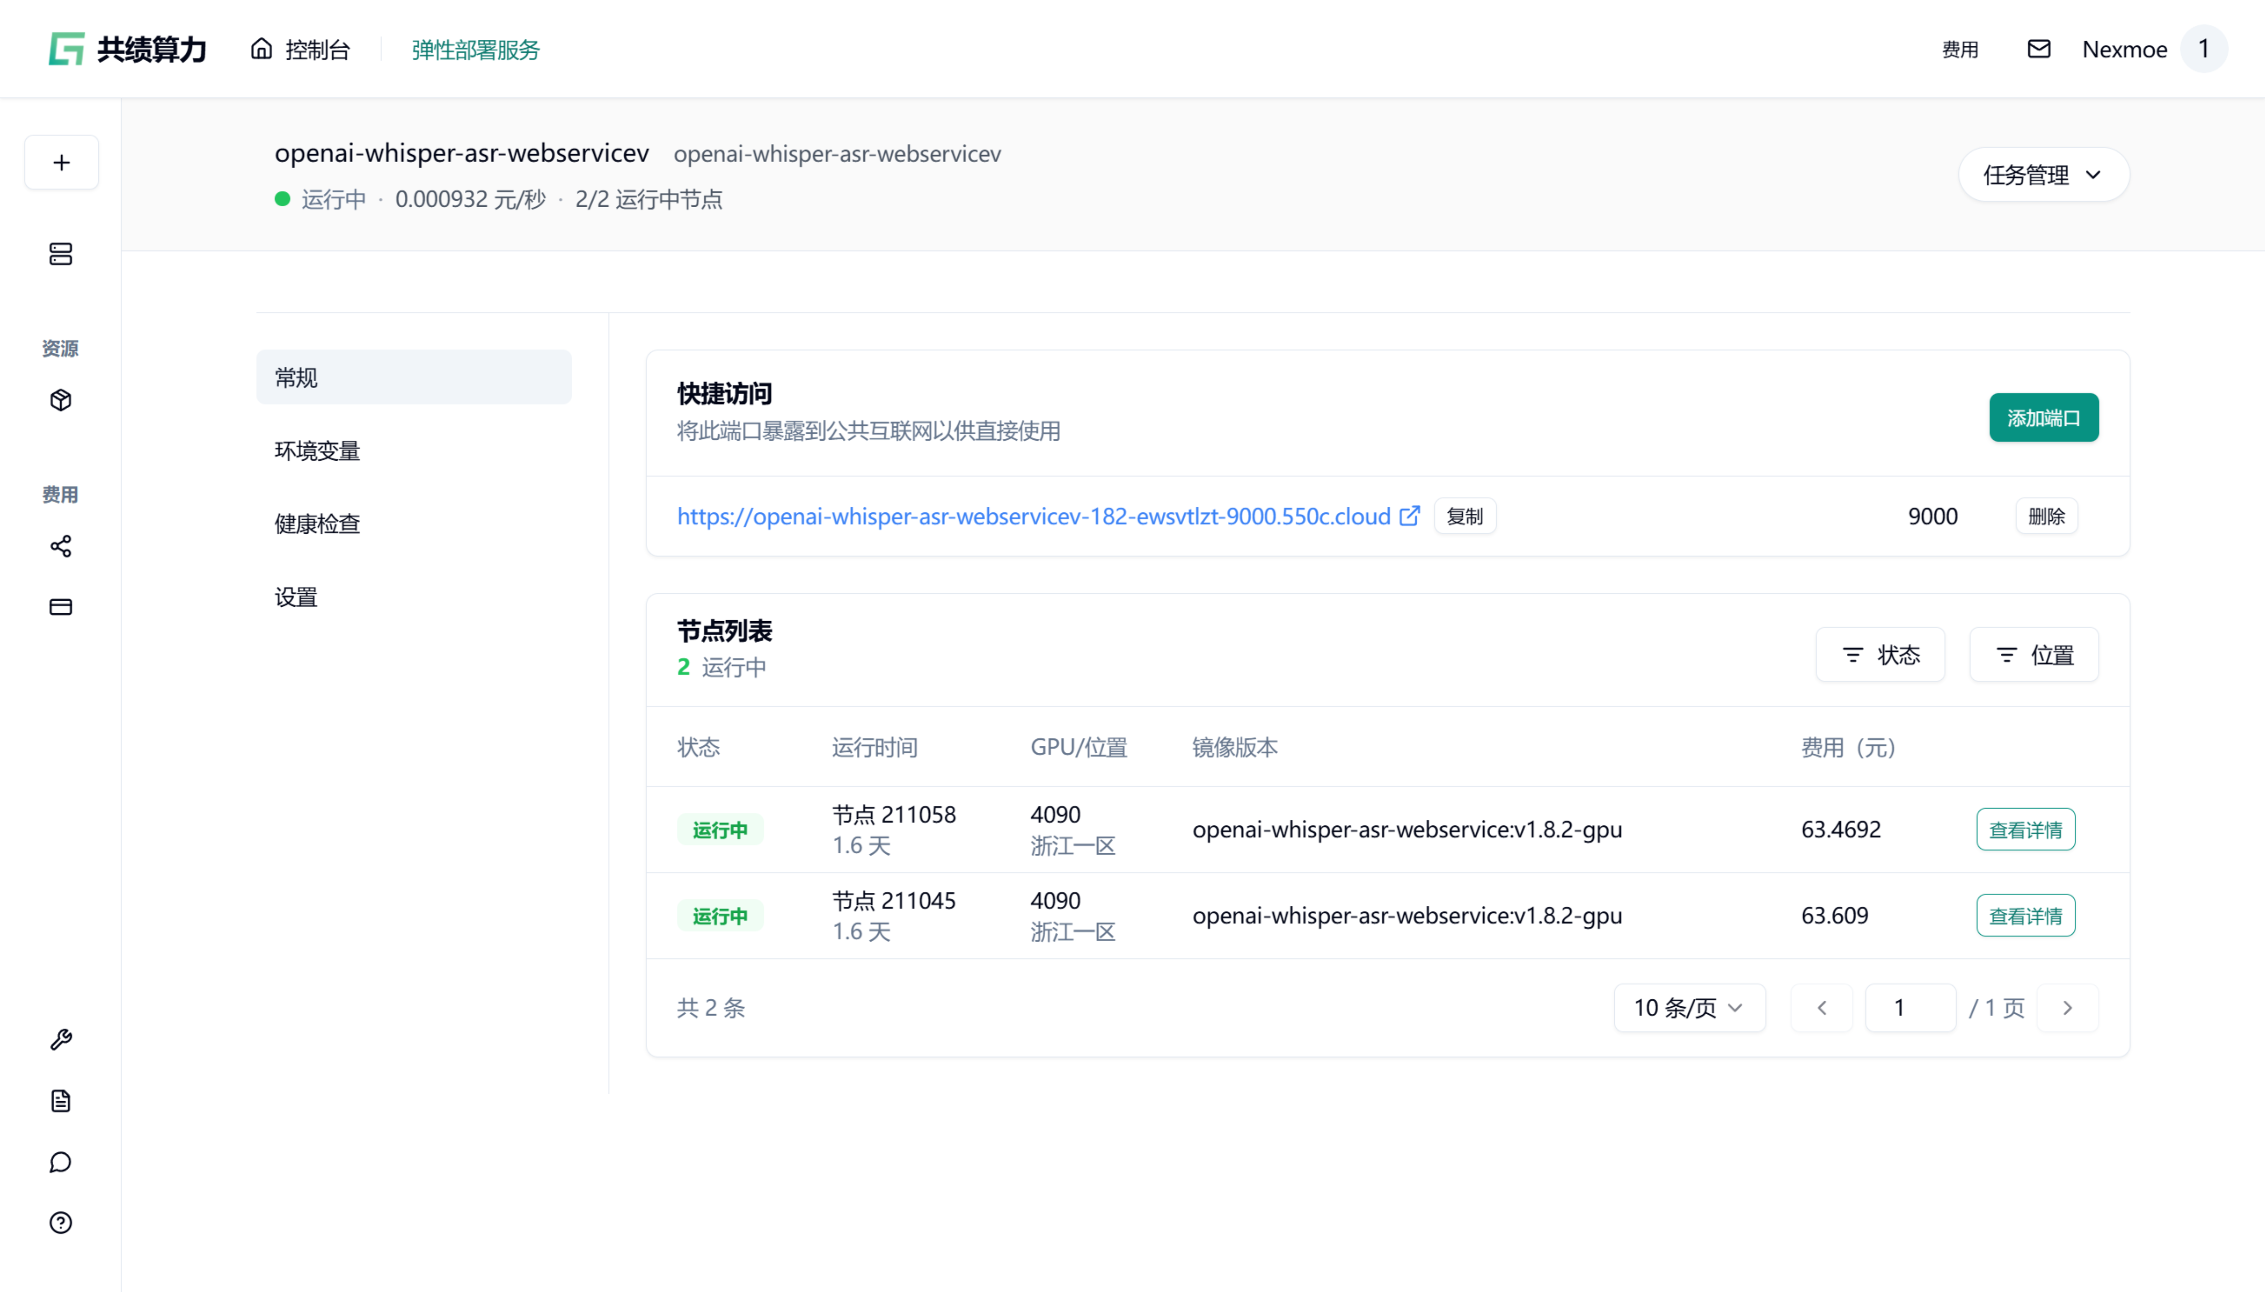Open the mail envelope icon in the header
Screen dimensions: 2265x1292
(2039, 50)
